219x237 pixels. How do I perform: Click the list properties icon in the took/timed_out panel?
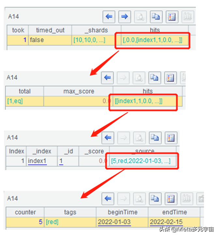click(x=172, y=17)
